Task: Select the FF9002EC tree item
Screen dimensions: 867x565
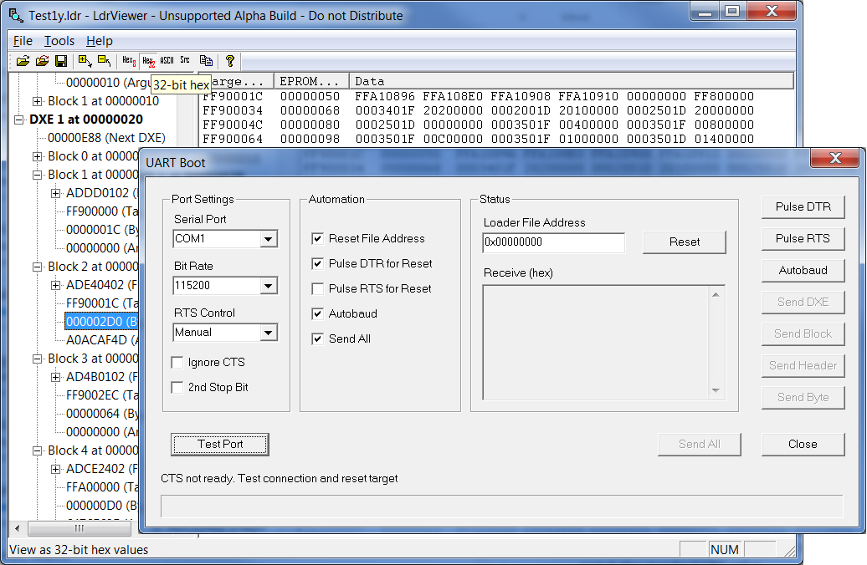Action: pos(102,395)
